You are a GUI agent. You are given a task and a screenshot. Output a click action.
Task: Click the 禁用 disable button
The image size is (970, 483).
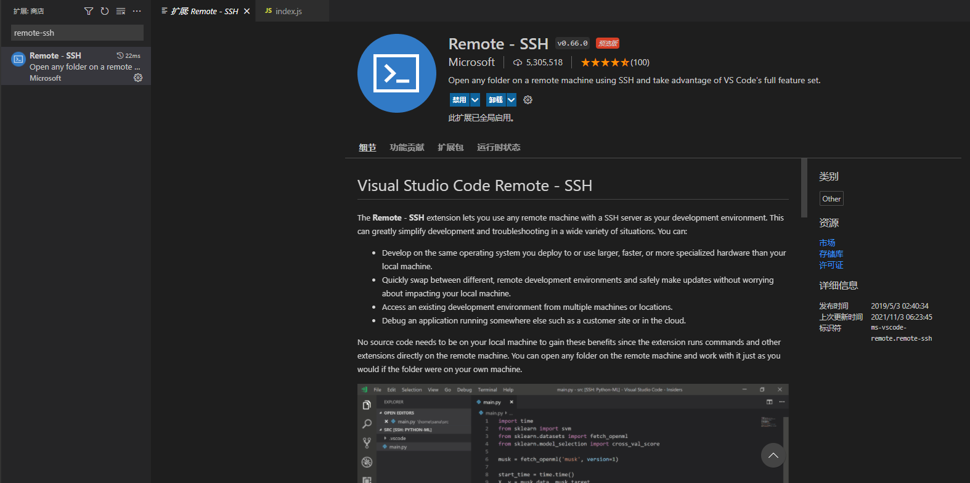[459, 100]
